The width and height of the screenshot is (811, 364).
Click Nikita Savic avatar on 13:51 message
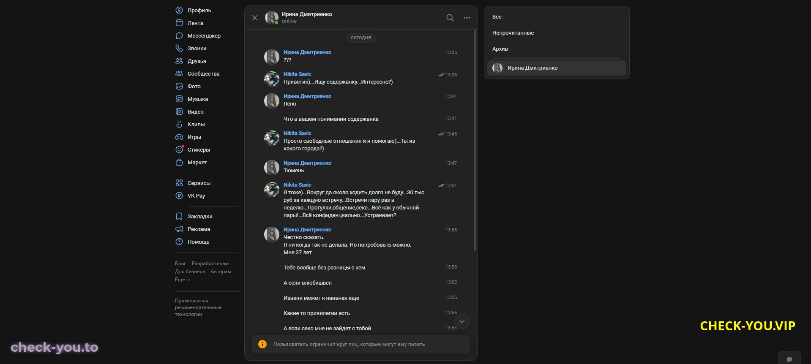(x=272, y=190)
